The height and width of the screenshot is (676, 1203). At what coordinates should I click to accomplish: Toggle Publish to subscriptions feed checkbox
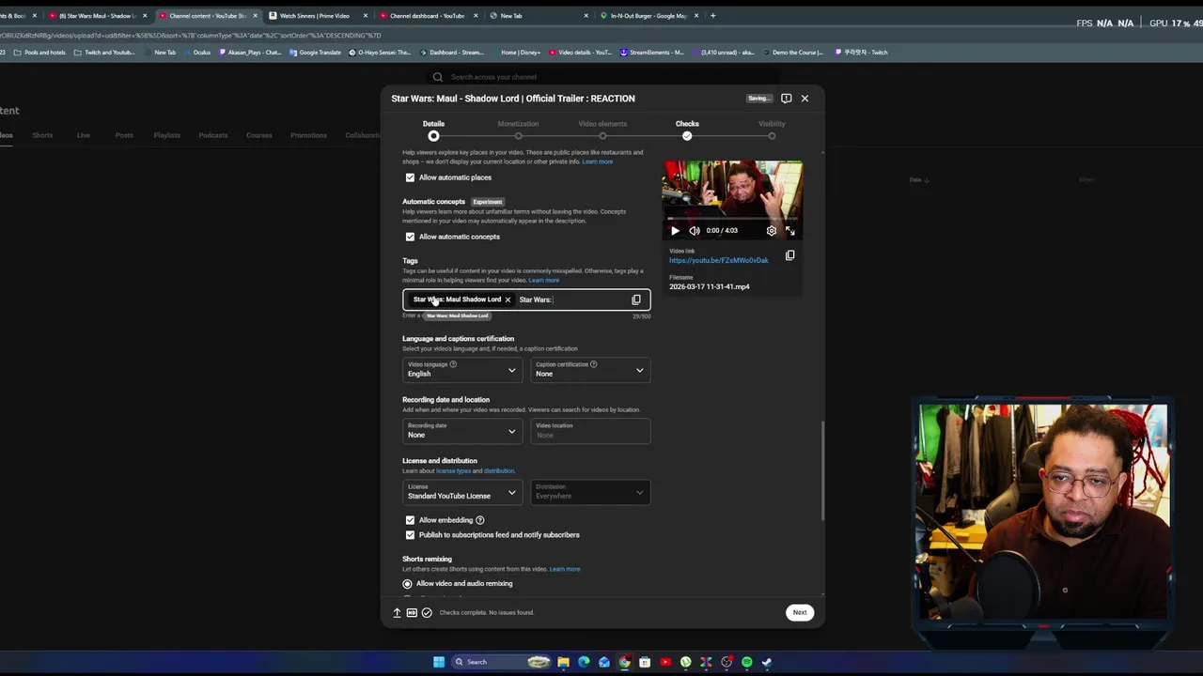click(410, 535)
